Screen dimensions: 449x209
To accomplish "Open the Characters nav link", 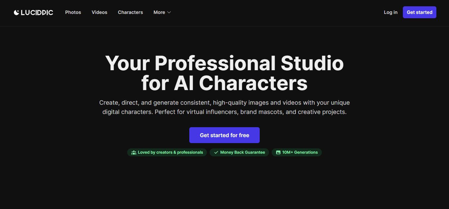I will 130,12.
